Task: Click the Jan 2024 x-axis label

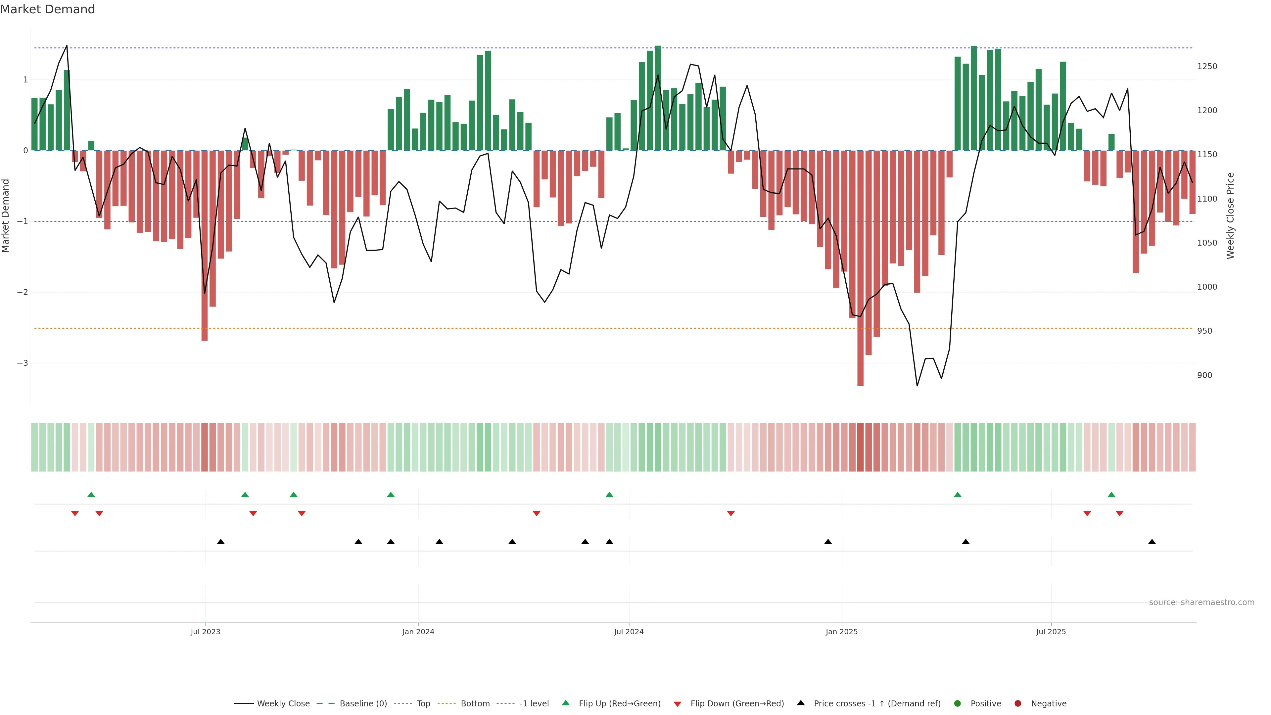Action: pos(418,632)
